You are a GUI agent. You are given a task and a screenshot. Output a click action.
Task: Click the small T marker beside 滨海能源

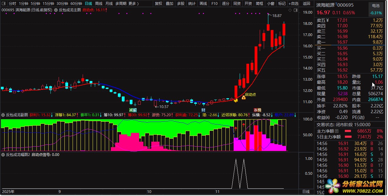point(336,4)
